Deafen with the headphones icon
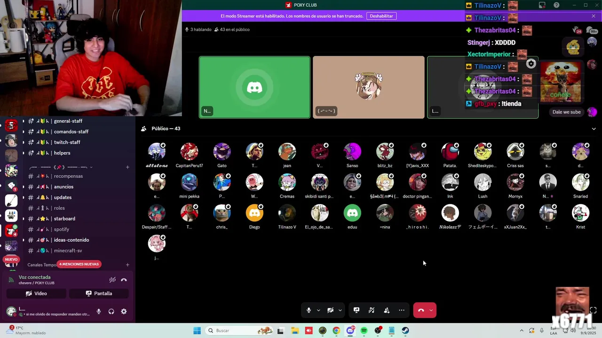Viewport: 602px width, 338px height. (x=111, y=311)
